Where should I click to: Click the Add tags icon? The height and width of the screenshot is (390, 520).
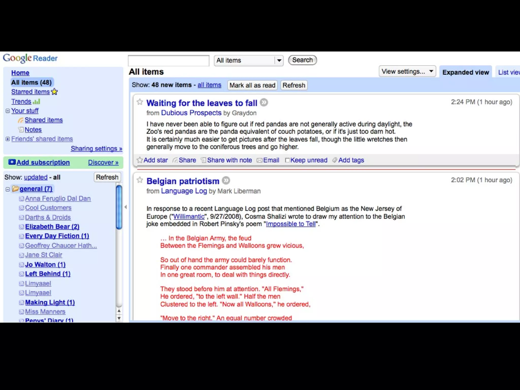[335, 160]
